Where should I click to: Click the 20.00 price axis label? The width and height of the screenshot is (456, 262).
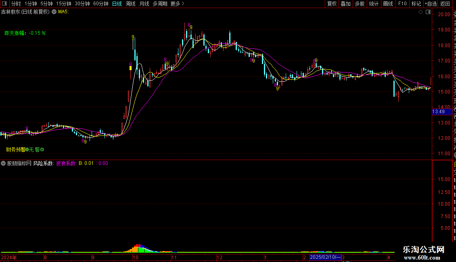pyautogui.click(x=444, y=14)
